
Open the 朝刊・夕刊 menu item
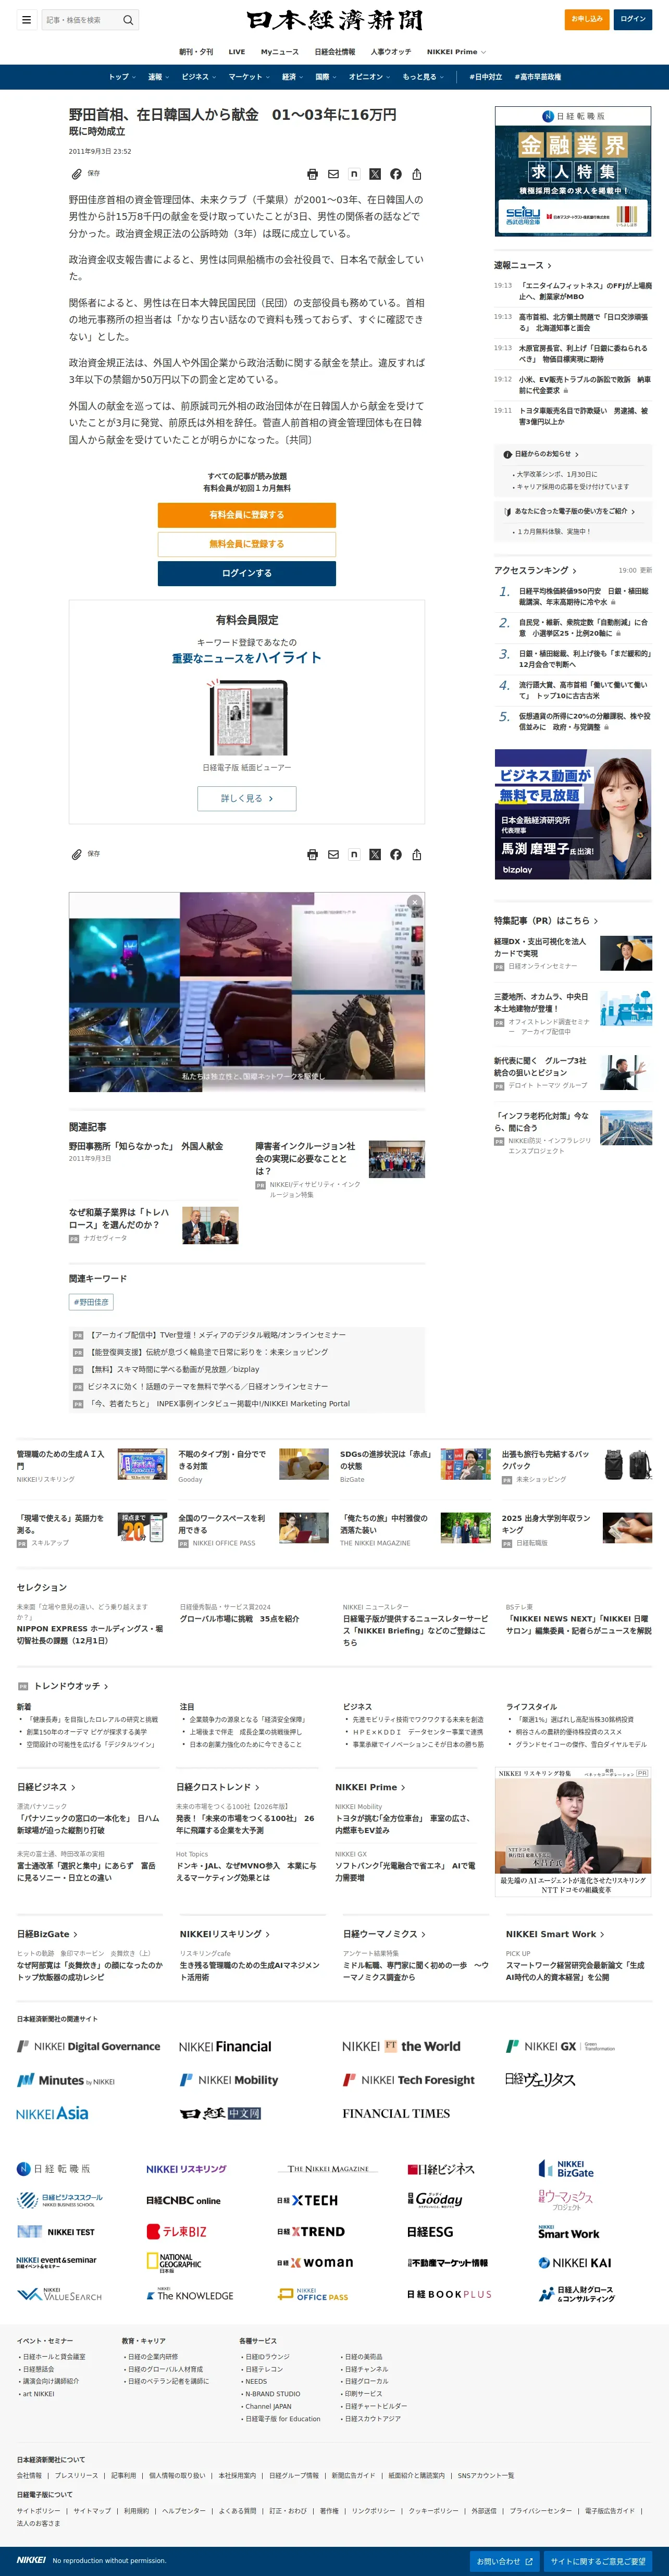[x=196, y=52]
